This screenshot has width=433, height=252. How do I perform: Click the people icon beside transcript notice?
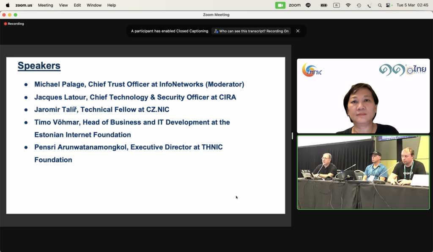216,31
